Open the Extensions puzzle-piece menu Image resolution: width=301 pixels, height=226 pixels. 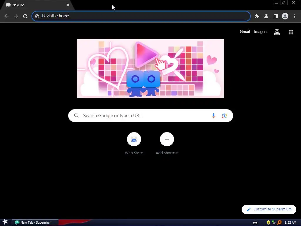tap(257, 16)
